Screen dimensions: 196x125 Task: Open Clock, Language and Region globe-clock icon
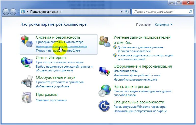point(105,91)
